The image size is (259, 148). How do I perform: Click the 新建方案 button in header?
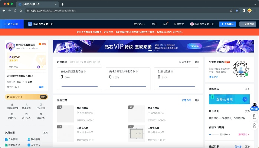[247, 24]
